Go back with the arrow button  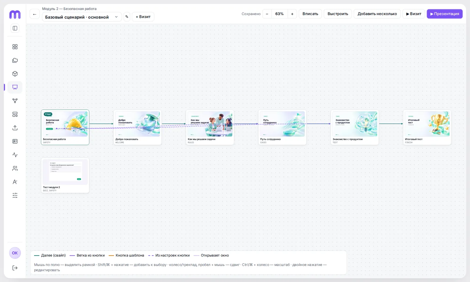[35, 14]
